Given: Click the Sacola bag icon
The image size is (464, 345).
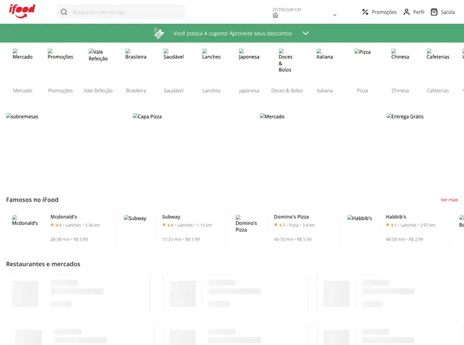Looking at the screenshot, I should coord(434,12).
